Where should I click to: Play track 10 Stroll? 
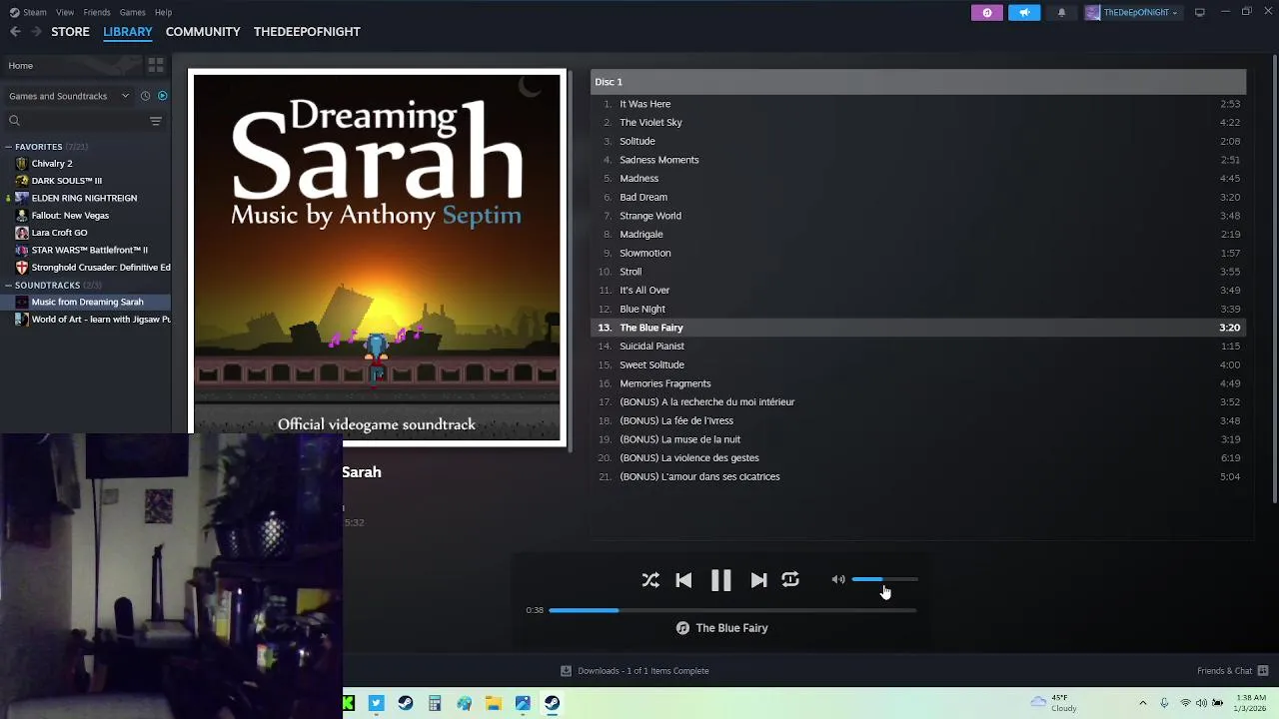point(918,272)
